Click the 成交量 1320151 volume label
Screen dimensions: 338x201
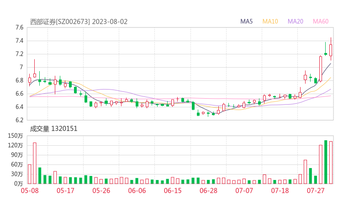point(53,129)
